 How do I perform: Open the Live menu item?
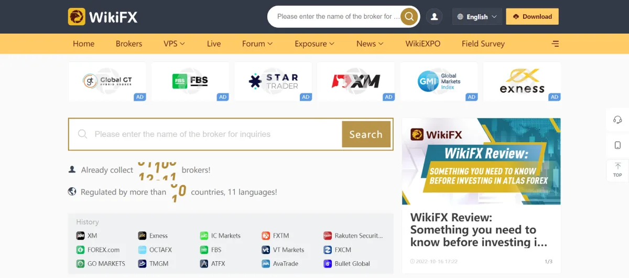pos(214,44)
